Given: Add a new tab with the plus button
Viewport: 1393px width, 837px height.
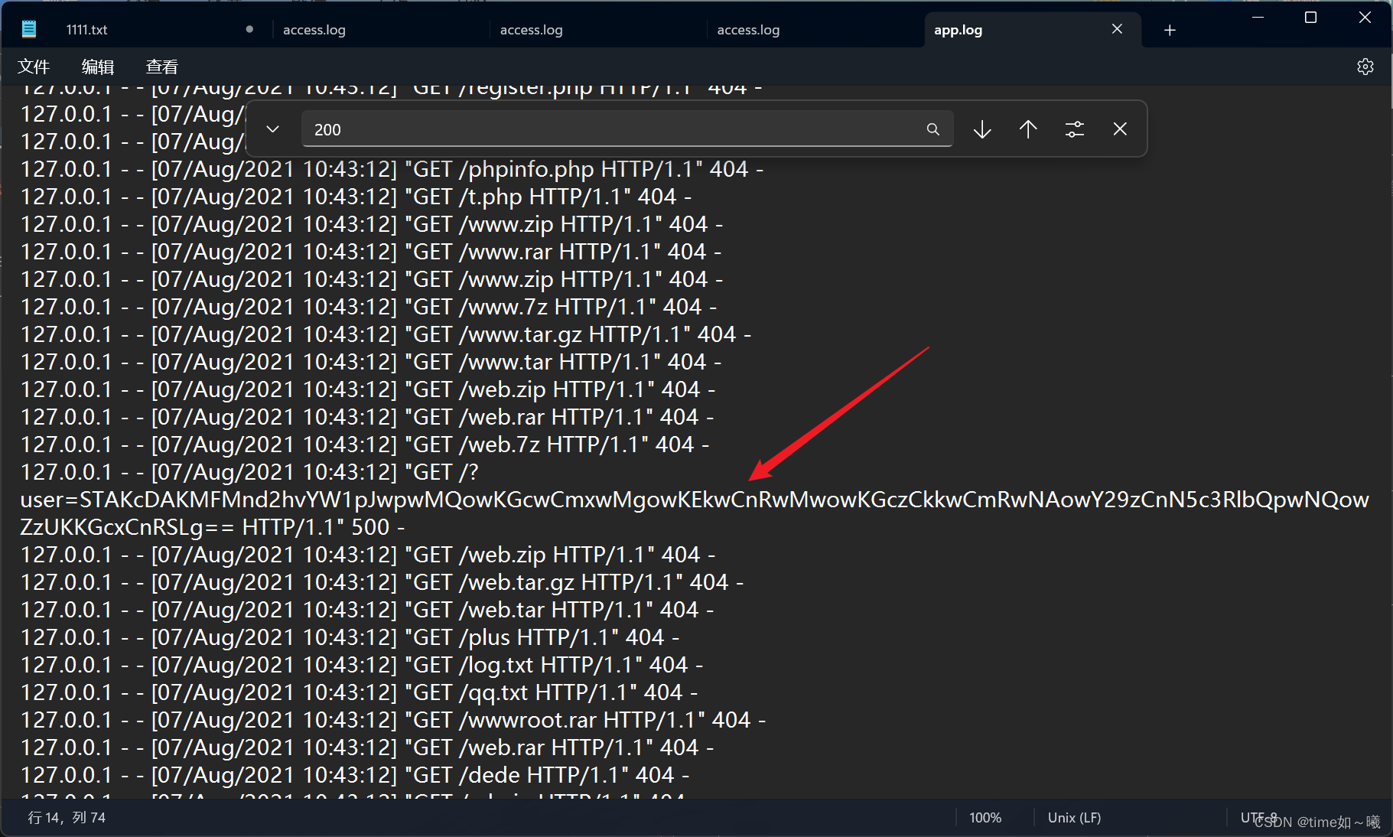Looking at the screenshot, I should 1170,30.
